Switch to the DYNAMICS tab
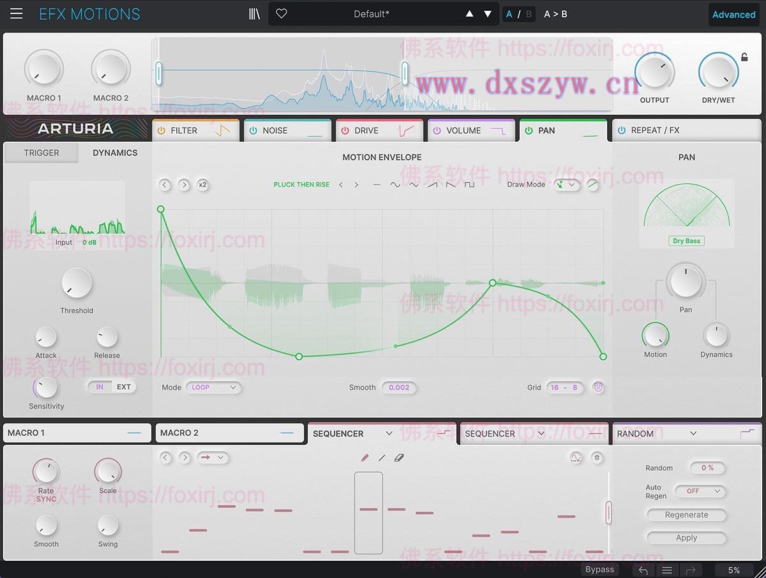Viewport: 766px width, 578px height. (x=115, y=153)
